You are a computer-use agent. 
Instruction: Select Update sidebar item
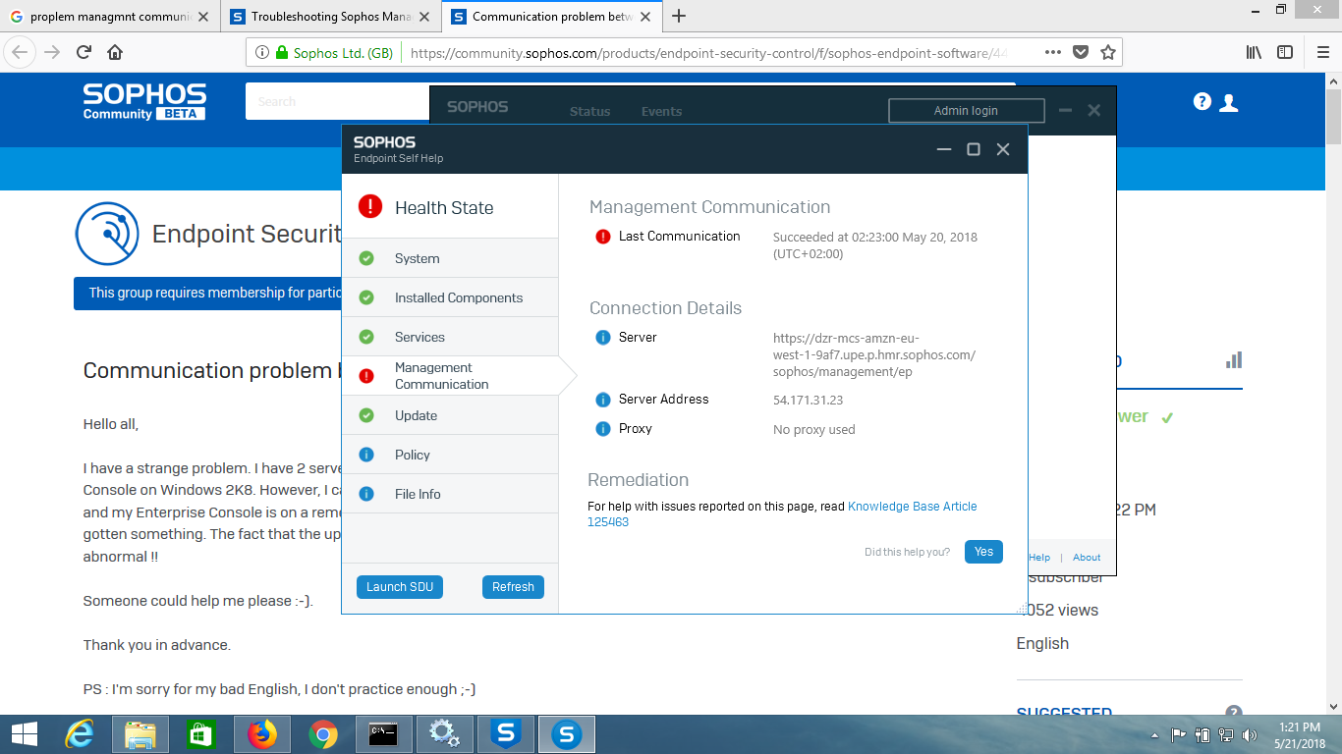[450, 415]
